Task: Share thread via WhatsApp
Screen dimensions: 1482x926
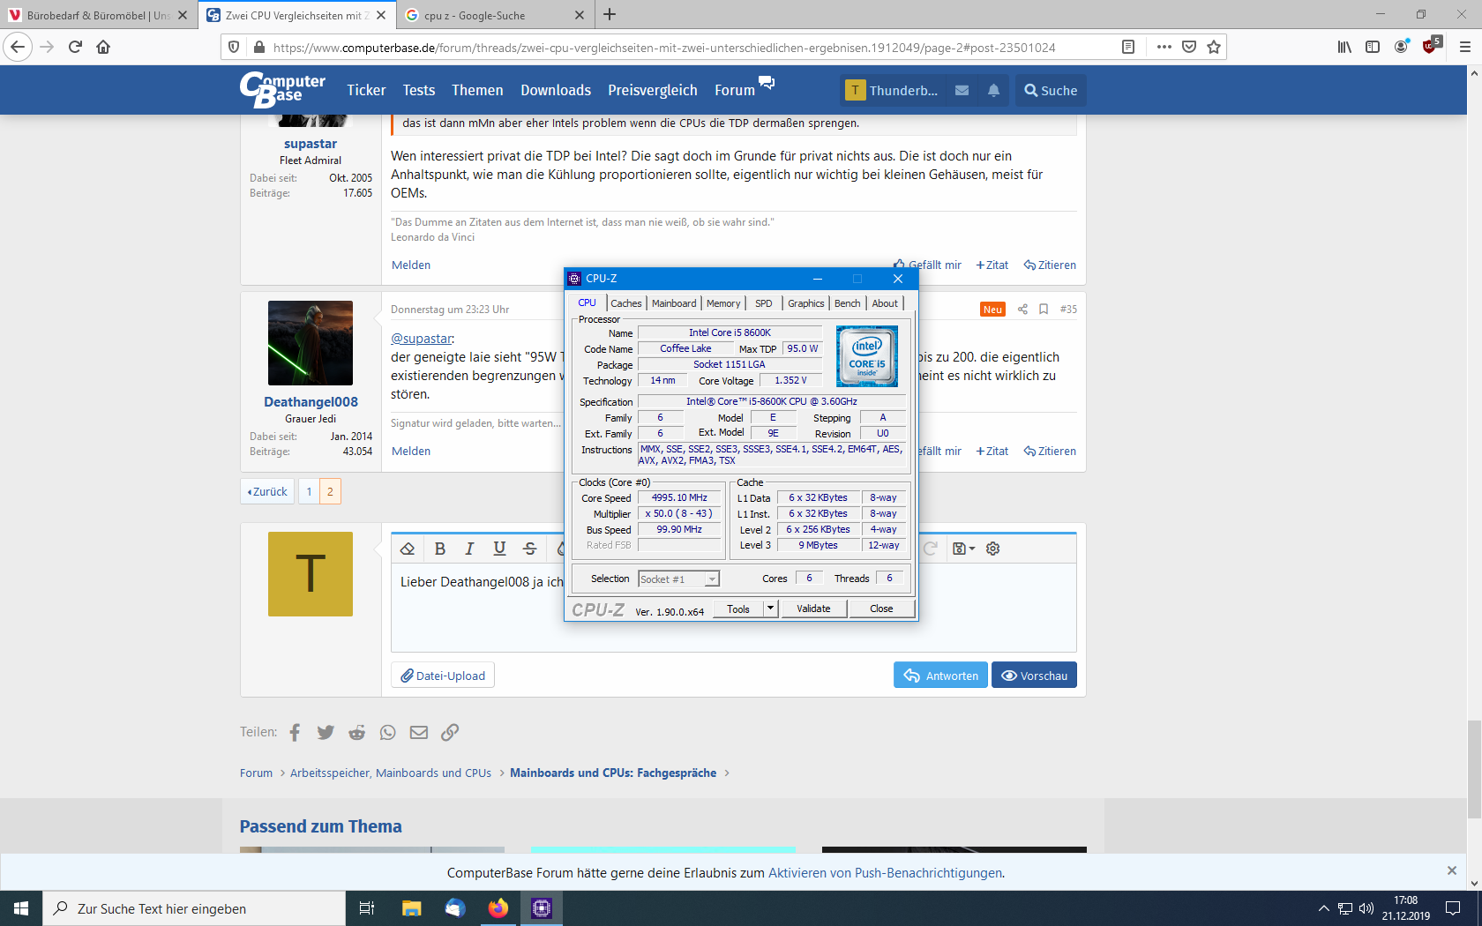Action: click(x=388, y=732)
